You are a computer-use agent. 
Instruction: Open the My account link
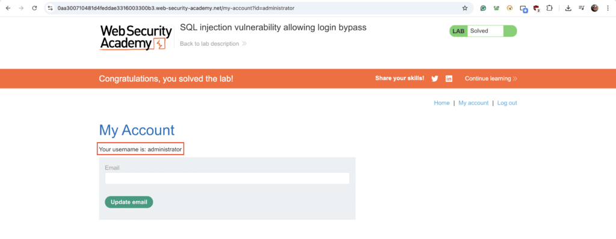(473, 103)
